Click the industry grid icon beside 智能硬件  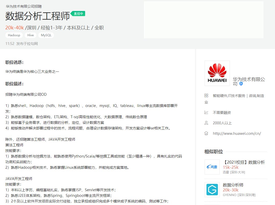pos(206,95)
